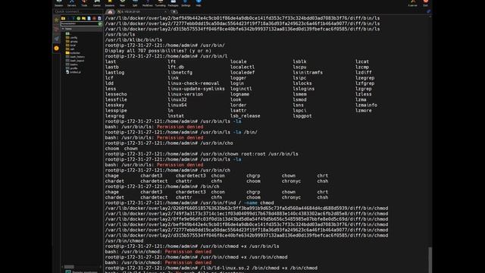This screenshot has width=485, height=273.
Task: Click 'lzmainfo' in terminal output
Action: [366, 105]
